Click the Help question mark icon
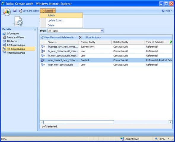This screenshot has width=175, height=142. coord(163,11)
